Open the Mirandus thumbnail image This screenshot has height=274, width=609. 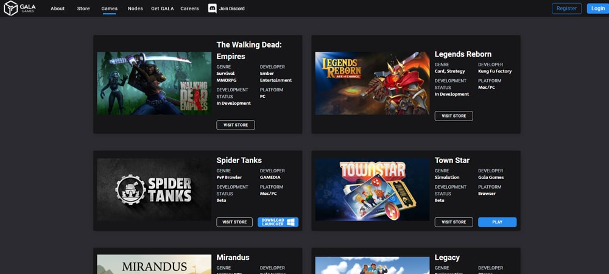coord(154,264)
